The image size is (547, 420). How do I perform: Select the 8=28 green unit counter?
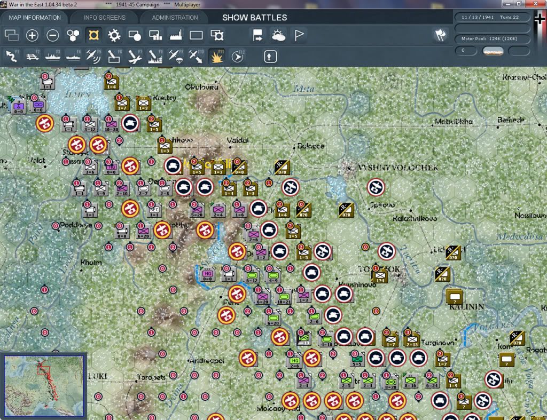390,382
